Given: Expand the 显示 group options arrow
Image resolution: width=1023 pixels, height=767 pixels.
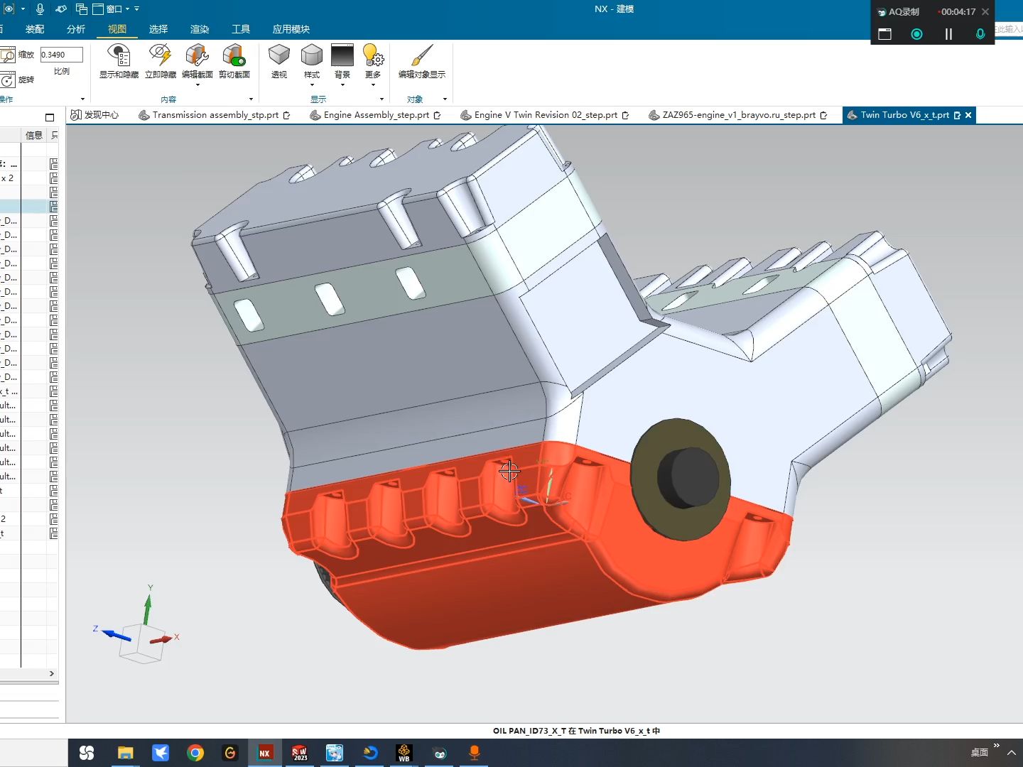Looking at the screenshot, I should (381, 99).
